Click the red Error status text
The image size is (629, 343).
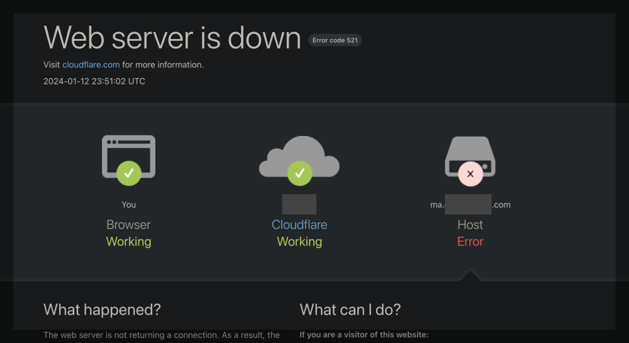(x=470, y=242)
